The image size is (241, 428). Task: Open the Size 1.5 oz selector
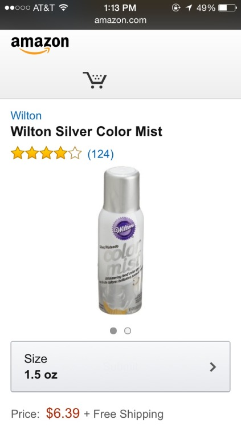121,366
